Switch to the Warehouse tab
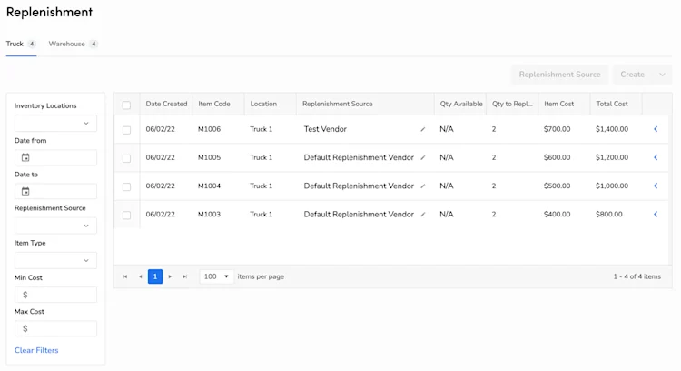 click(x=73, y=44)
